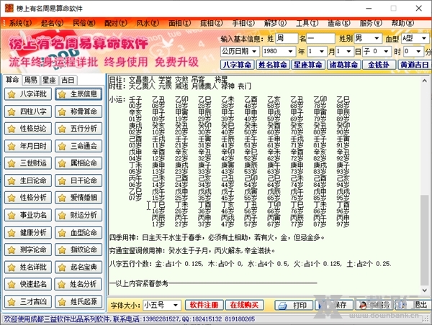Click the star icon beside 姓名分析
The image size is (432, 325).
[x=62, y=284]
